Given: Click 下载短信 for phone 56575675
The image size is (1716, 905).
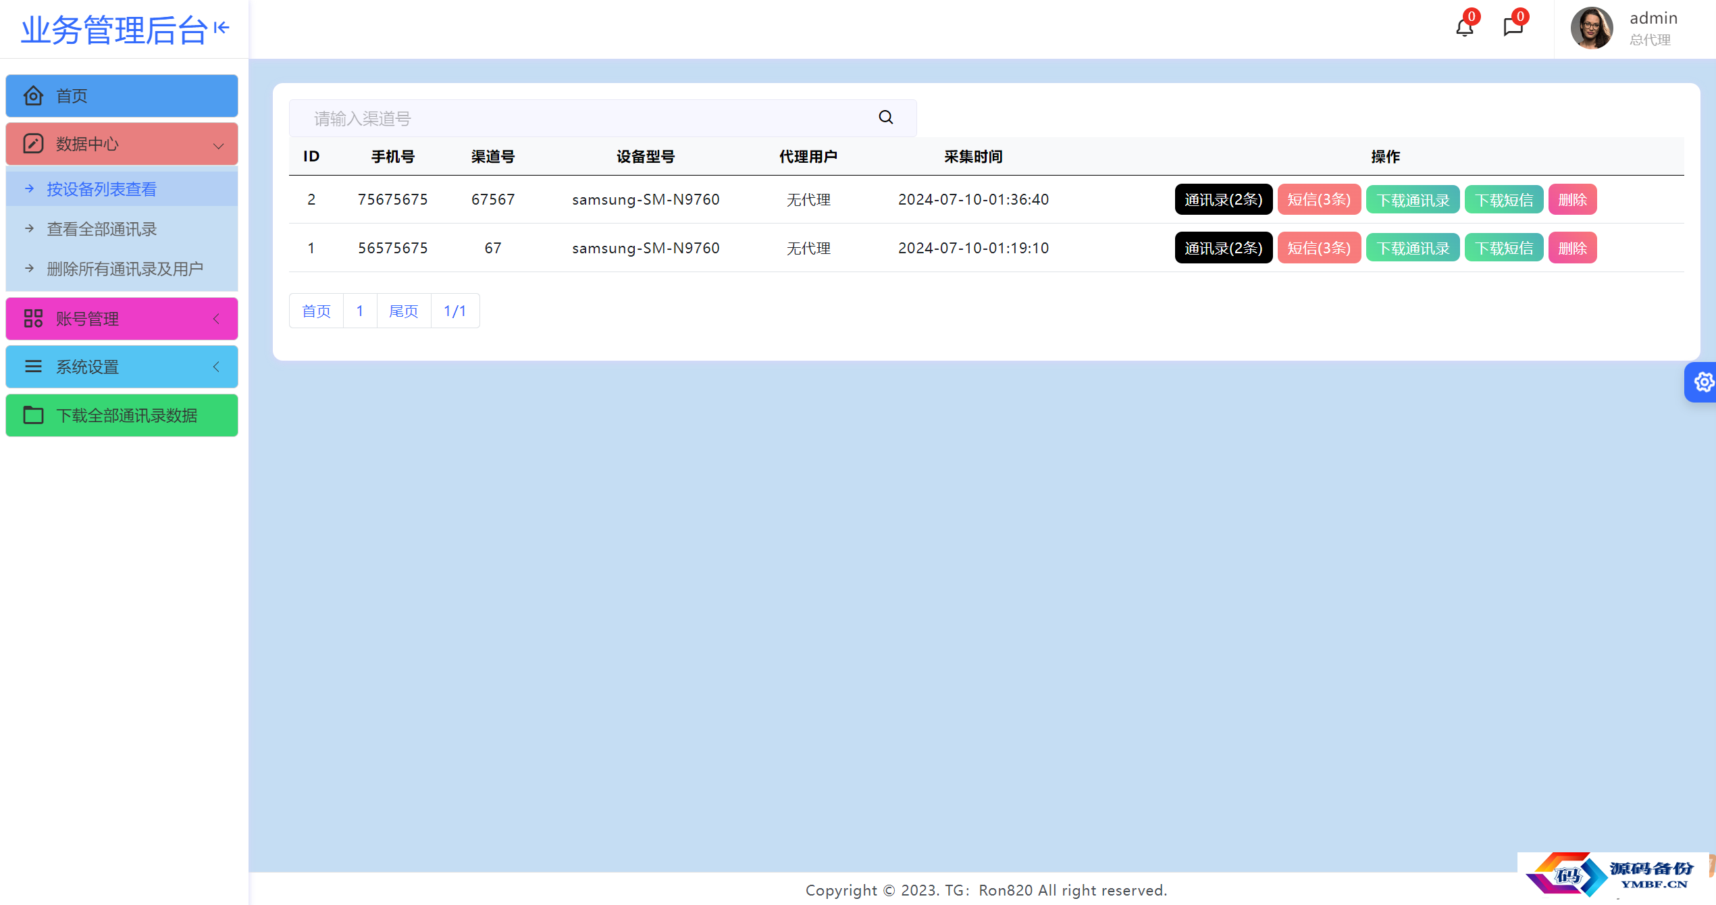Looking at the screenshot, I should tap(1504, 248).
